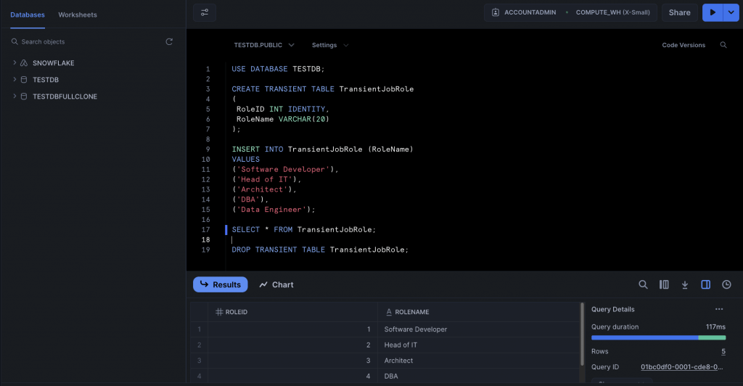
Task: Click the Share button
Action: [x=679, y=12]
